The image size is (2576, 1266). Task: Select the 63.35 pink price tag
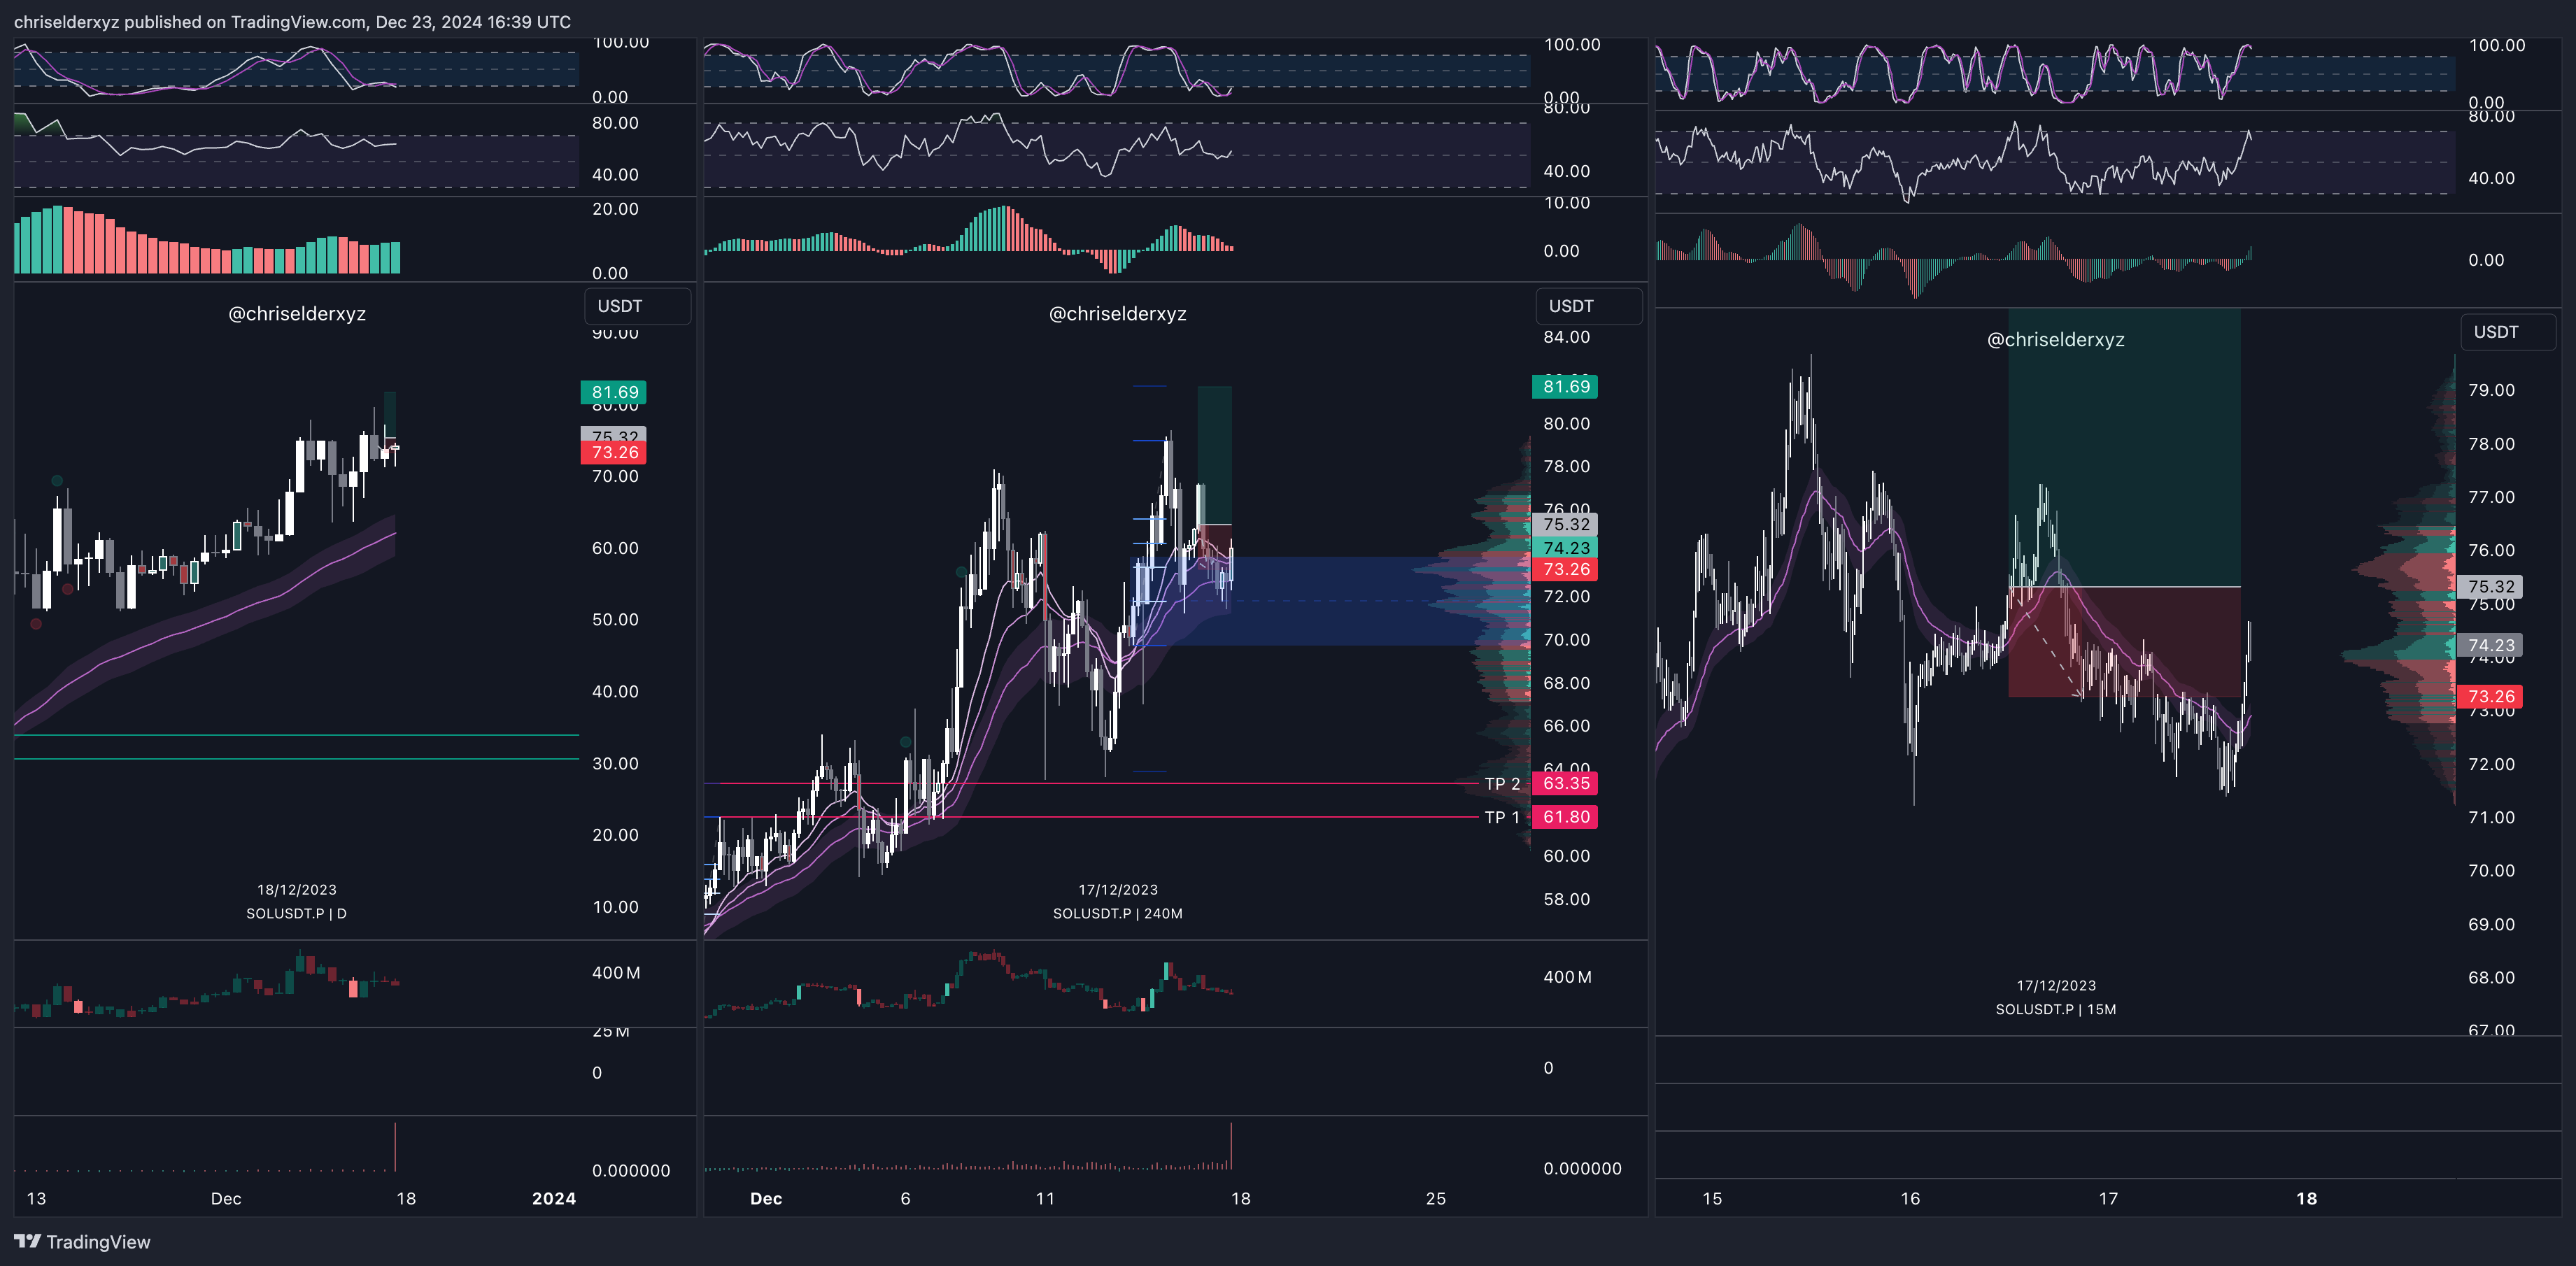[x=1565, y=784]
